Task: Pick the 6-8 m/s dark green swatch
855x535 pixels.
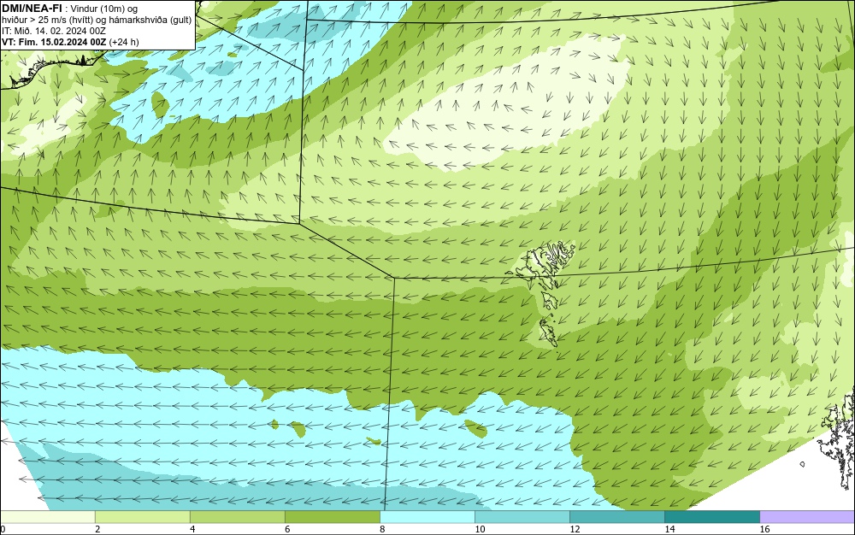Action: 332,517
